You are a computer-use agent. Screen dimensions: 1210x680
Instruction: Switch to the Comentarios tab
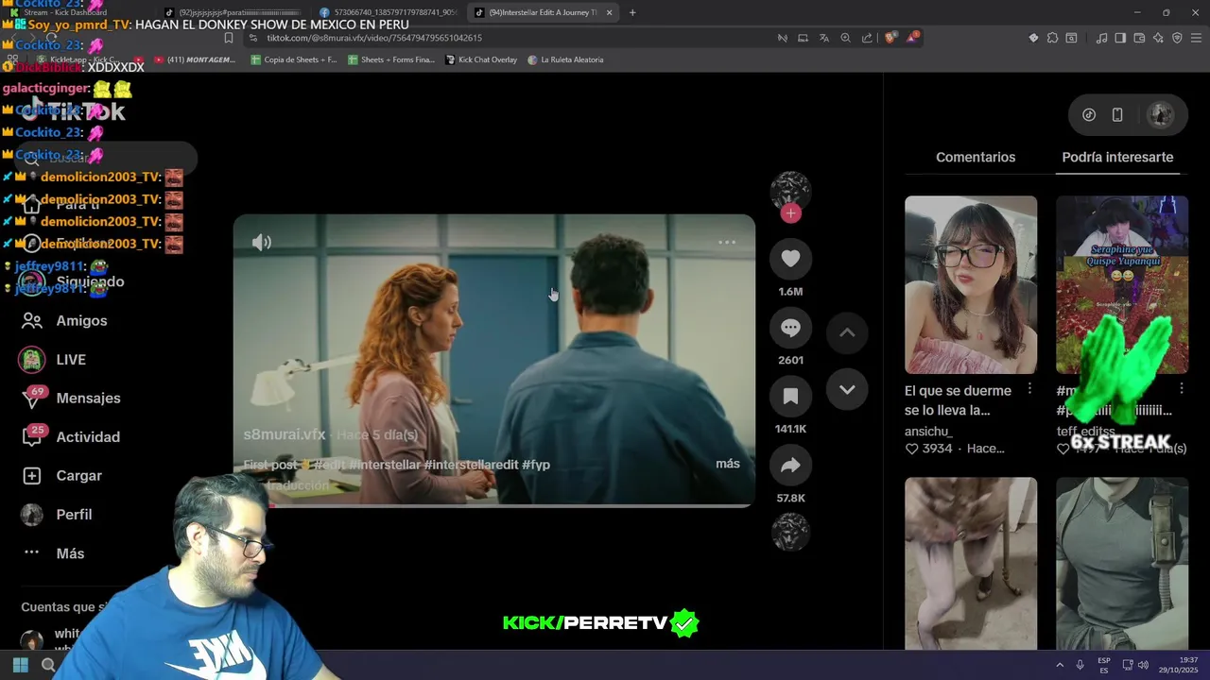[976, 157]
